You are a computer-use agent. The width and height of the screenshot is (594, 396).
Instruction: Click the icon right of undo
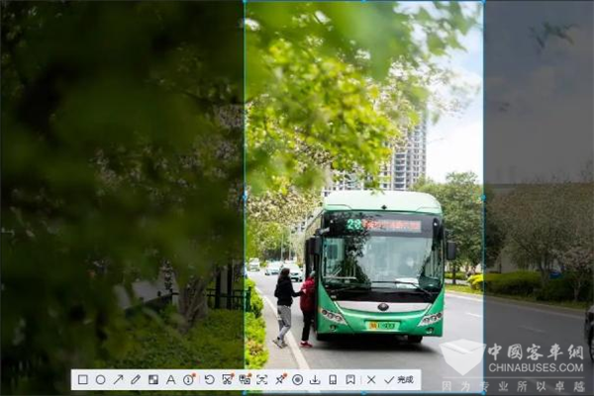[227, 379]
